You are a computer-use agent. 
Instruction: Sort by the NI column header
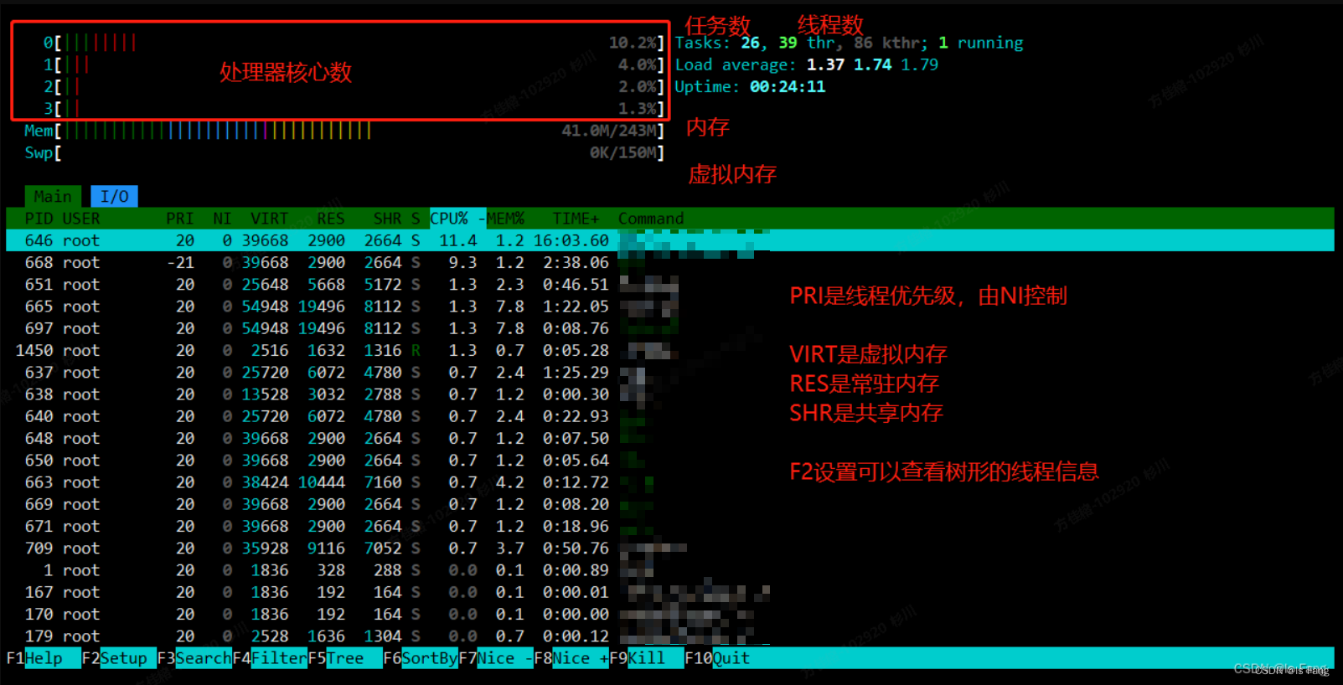click(x=222, y=219)
